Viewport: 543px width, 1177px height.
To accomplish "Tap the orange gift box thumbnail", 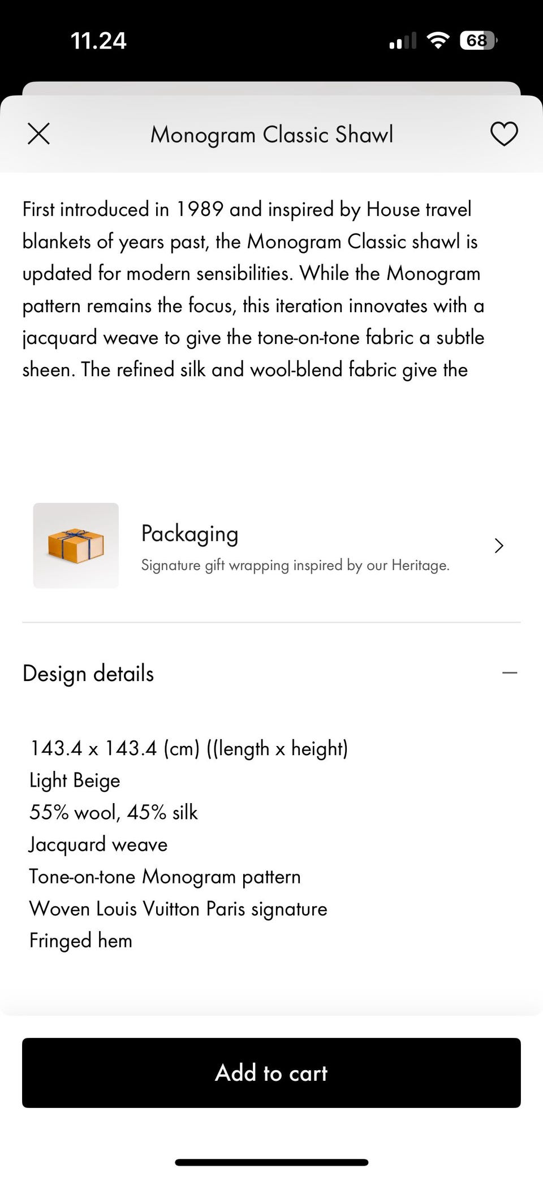I will [x=76, y=546].
